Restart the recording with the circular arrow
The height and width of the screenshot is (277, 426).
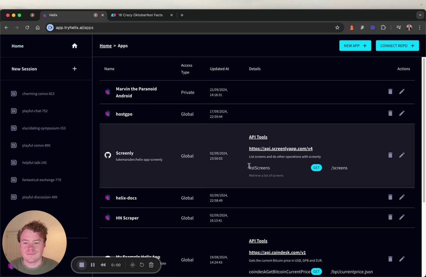coord(142,265)
